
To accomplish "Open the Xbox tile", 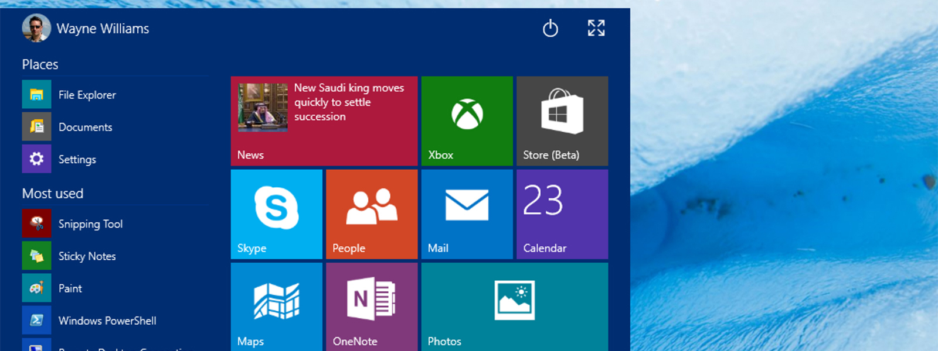I will click(x=467, y=121).
